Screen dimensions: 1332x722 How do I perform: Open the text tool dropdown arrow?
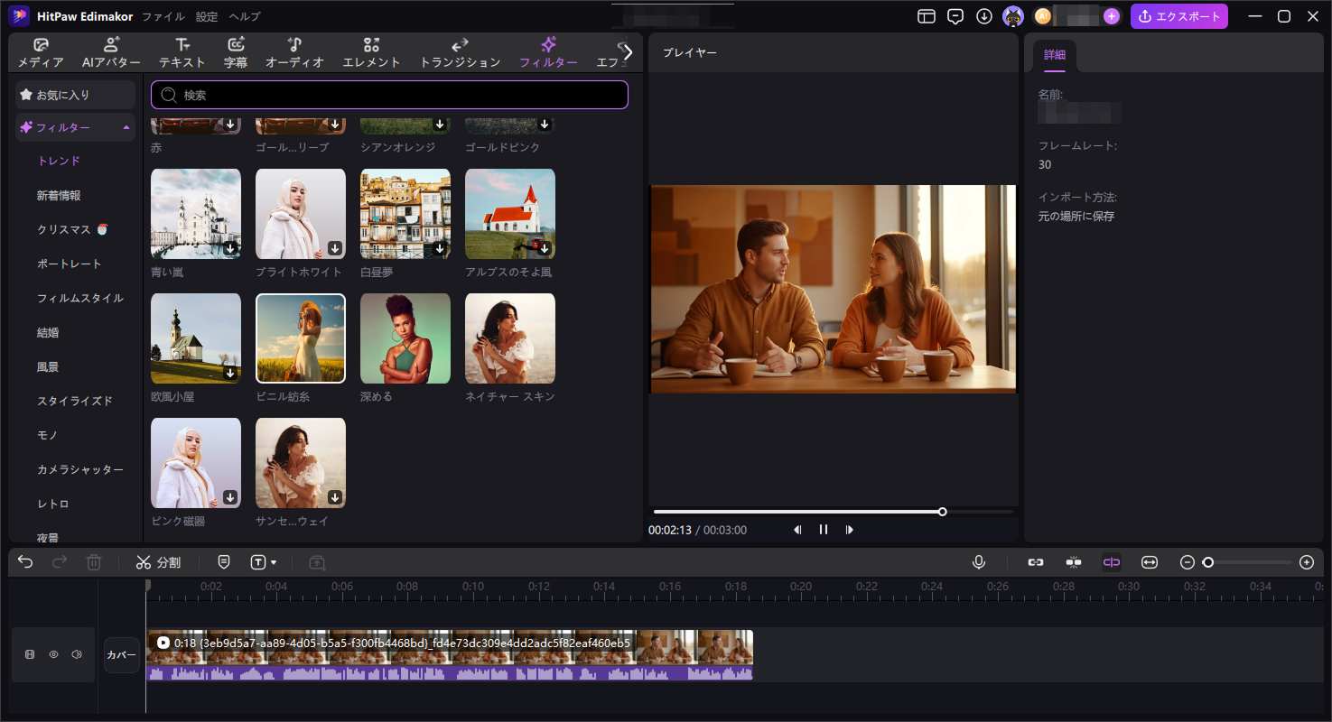(274, 562)
